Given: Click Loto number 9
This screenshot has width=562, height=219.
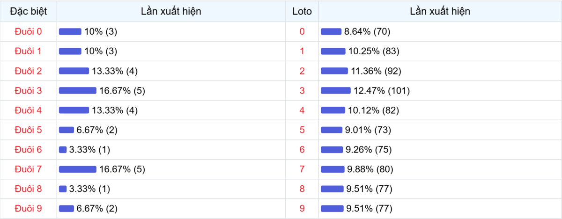Looking at the screenshot, I should tap(302, 209).
